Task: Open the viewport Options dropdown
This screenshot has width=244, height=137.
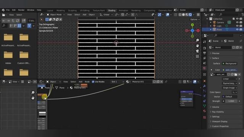Action: click(x=195, y=19)
